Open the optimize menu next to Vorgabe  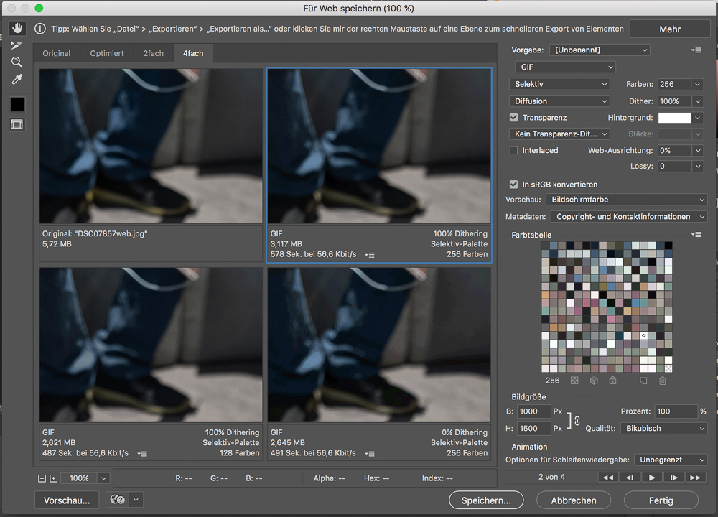point(696,50)
